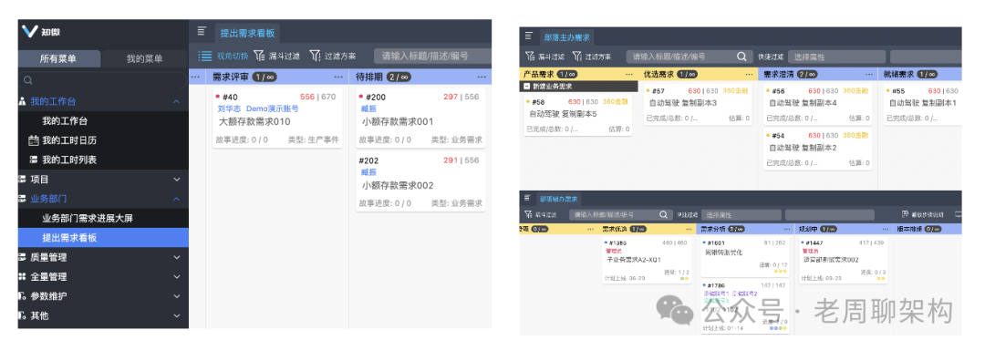985x351 pixels.
Task: Click the sidebar menu search field
Action: 103,80
